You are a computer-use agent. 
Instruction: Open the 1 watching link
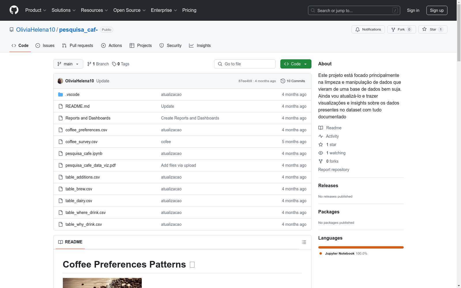click(x=335, y=153)
